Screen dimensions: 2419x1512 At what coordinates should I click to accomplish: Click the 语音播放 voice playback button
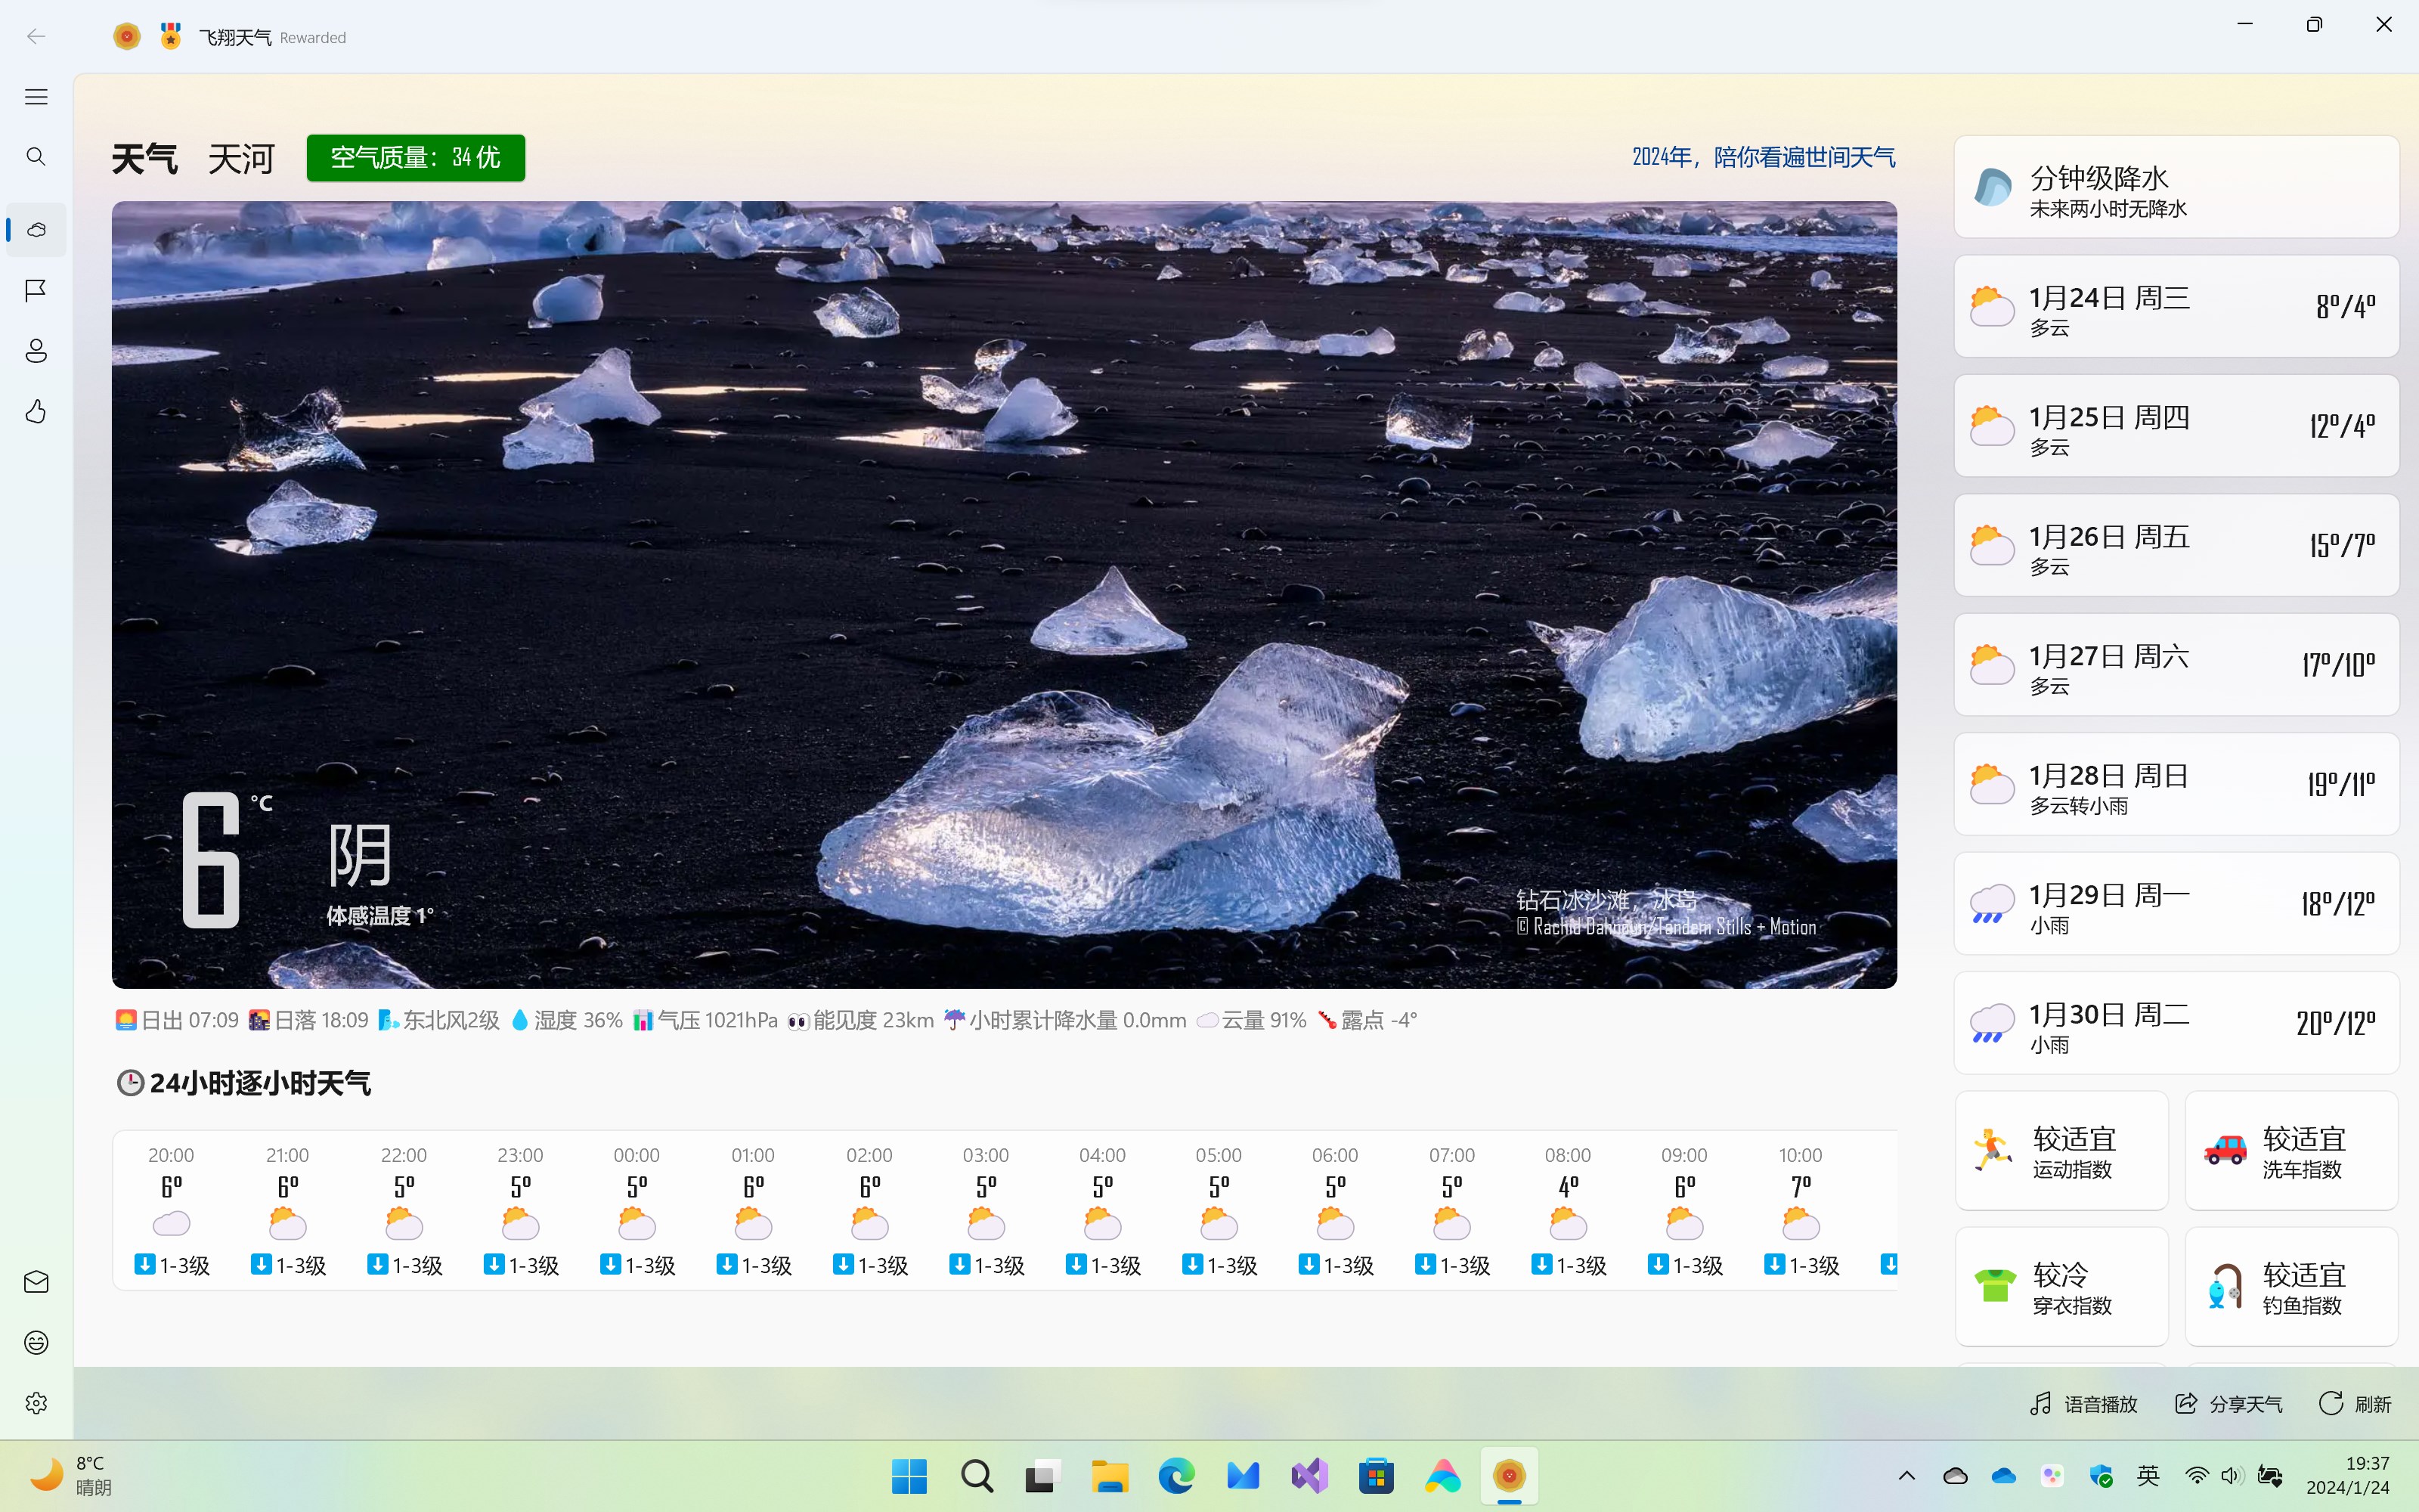coord(2084,1404)
